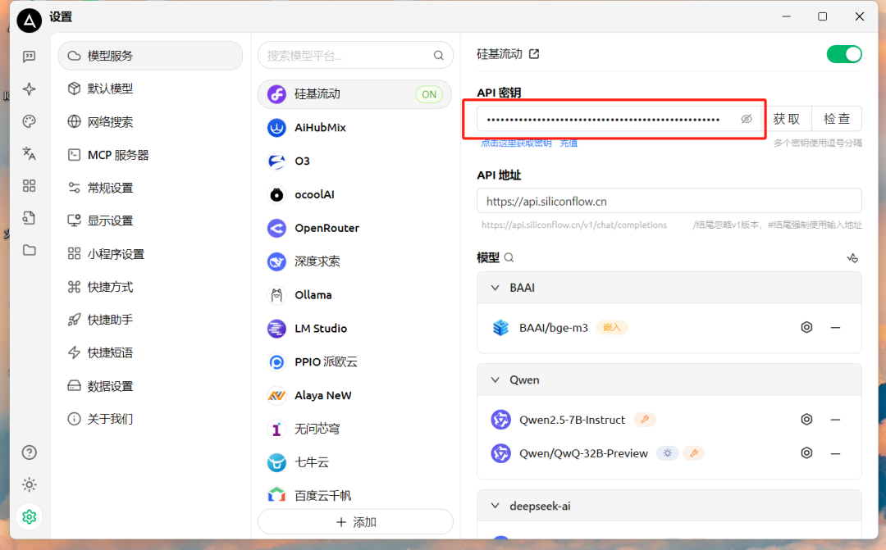Click the 检查 API key button

(837, 119)
